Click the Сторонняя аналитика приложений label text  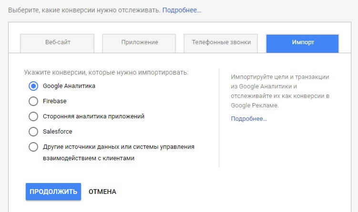(93, 116)
